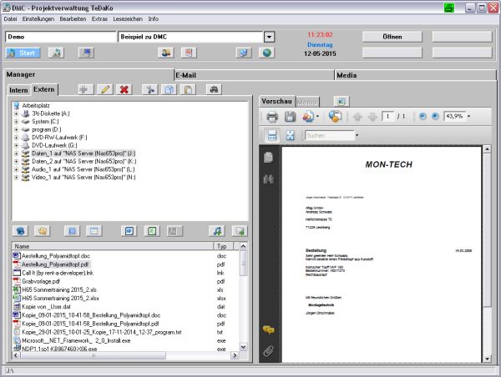Image resolution: width=501 pixels, height=377 pixels.
Task: Expand the System (C:) drive node
Action: pos(17,121)
